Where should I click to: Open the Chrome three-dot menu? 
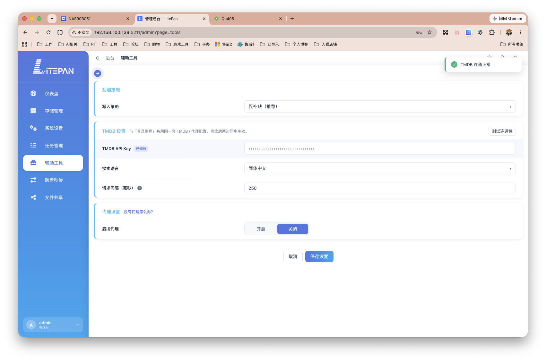(x=521, y=32)
